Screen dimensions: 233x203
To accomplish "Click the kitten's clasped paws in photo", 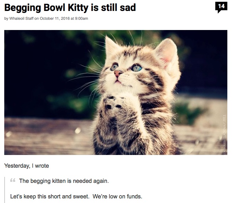I will (114, 104).
